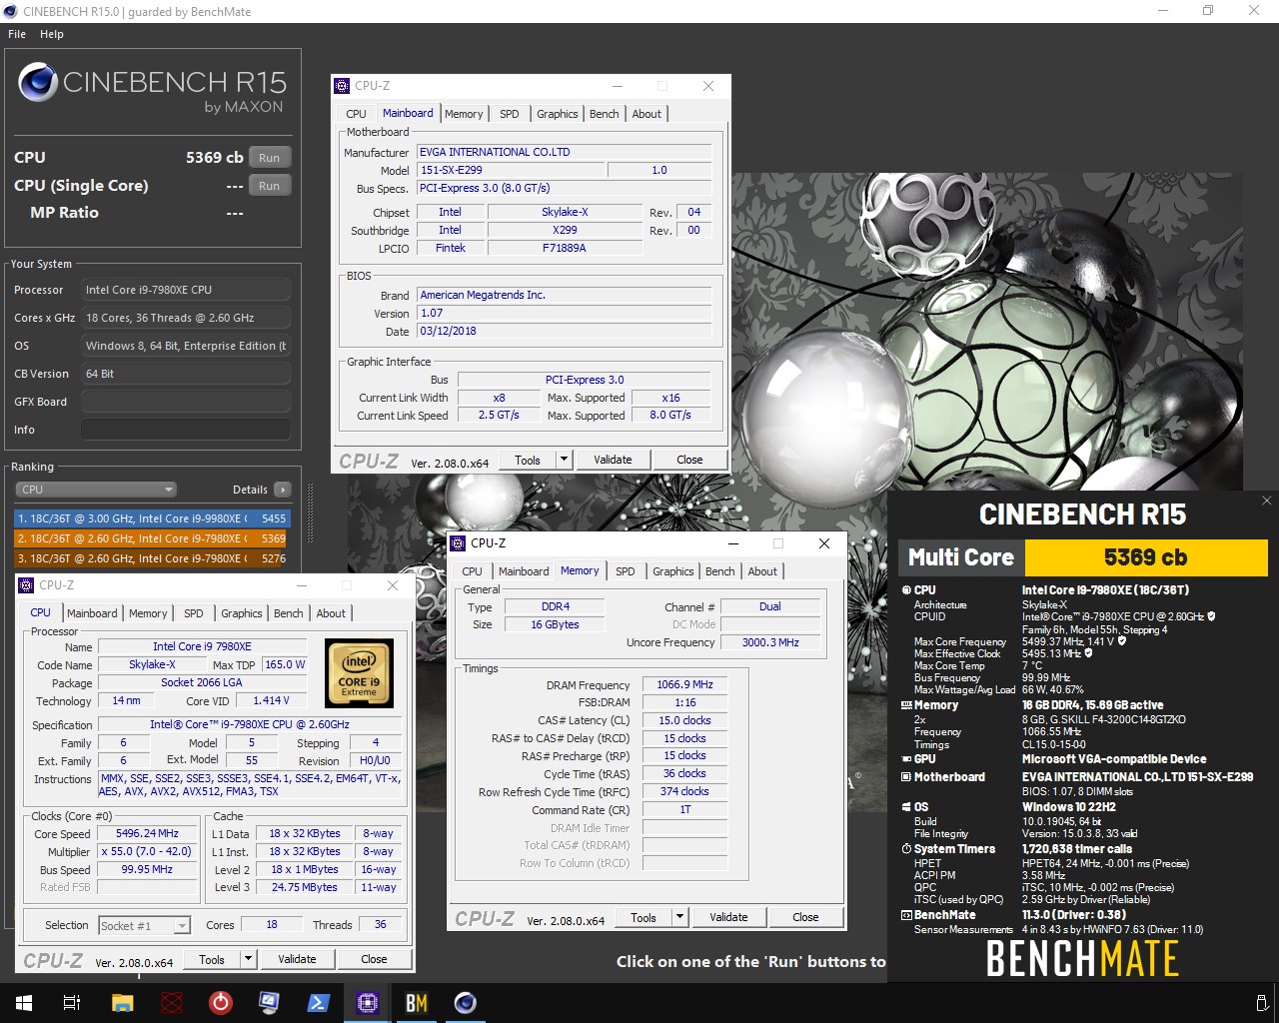Click the DRAM Frequency value 1066.9 MHz

click(x=684, y=685)
